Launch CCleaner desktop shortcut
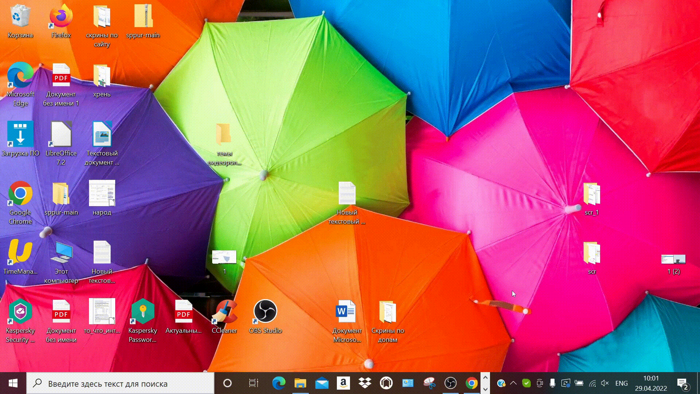 click(224, 317)
